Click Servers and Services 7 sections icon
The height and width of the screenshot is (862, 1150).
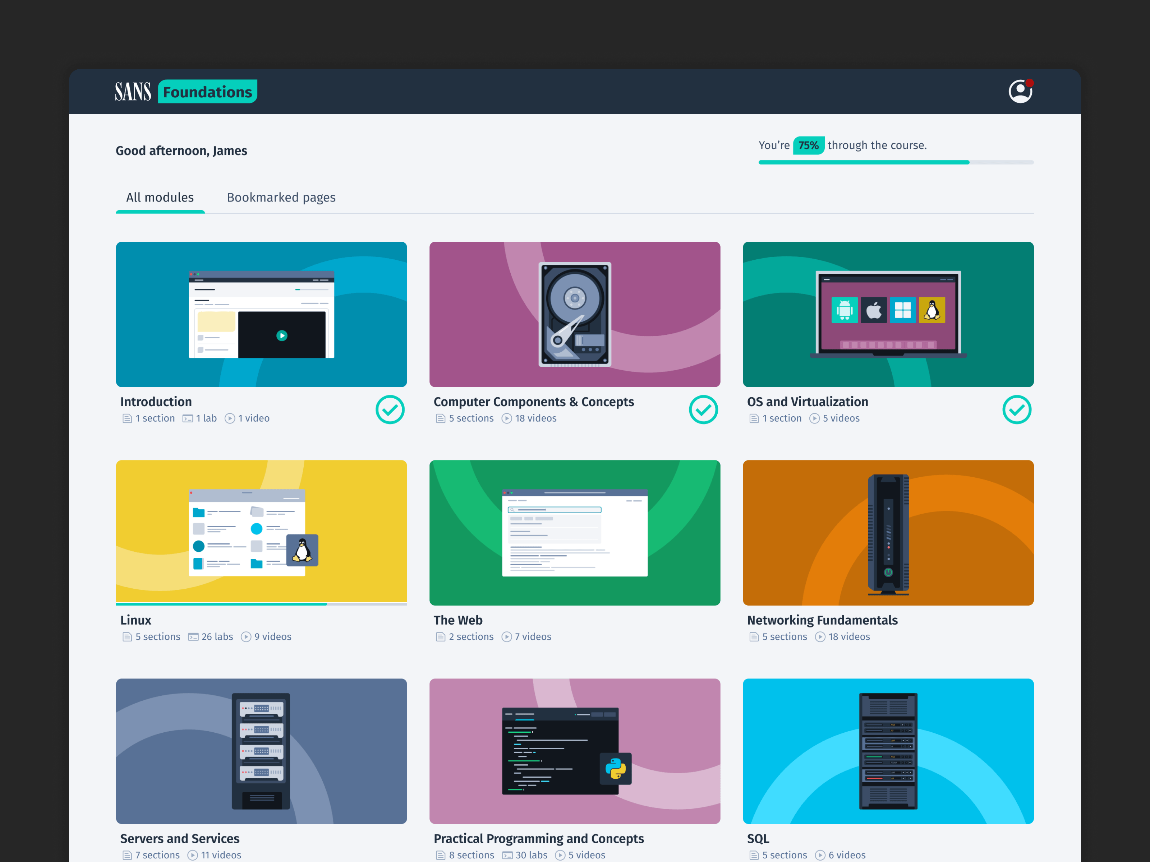127,855
